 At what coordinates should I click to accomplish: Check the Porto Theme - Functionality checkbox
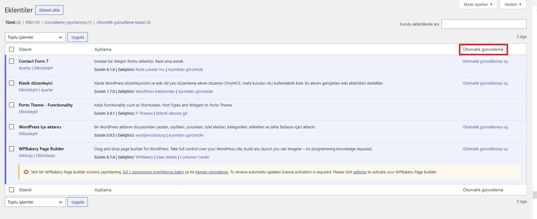click(12, 105)
